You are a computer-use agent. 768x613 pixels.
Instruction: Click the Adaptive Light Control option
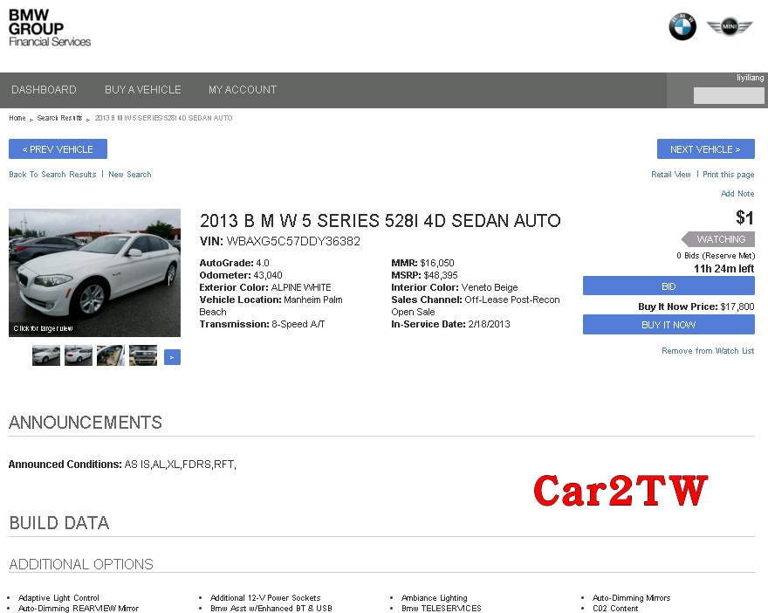[x=58, y=598]
